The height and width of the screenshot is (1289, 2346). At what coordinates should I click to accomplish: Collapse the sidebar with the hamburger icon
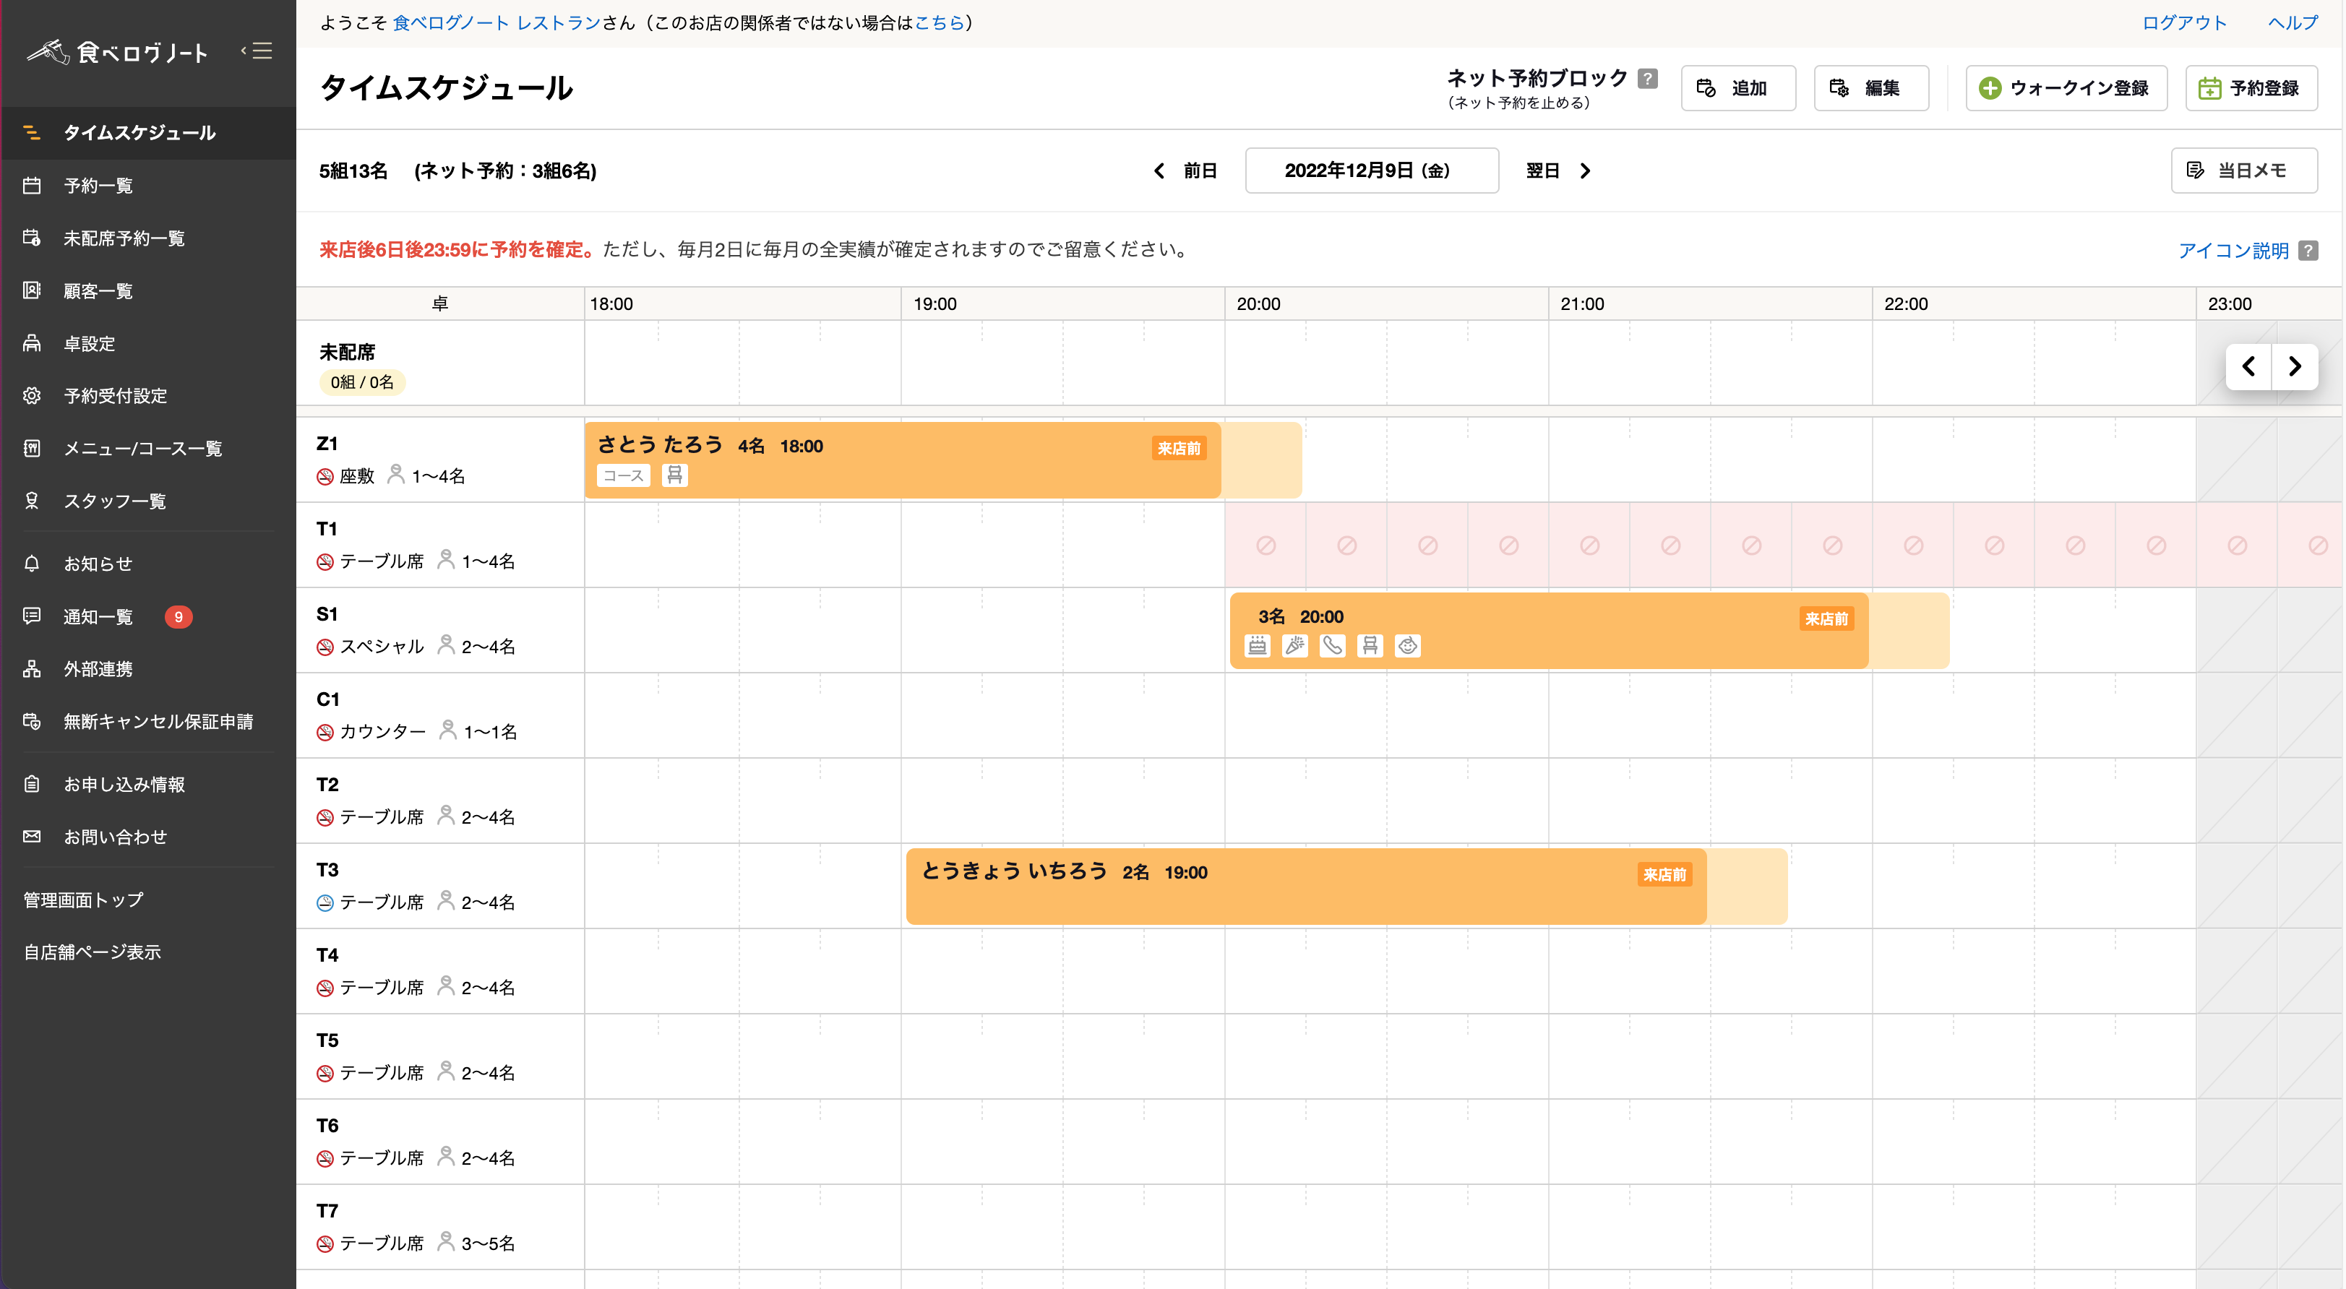click(x=258, y=51)
